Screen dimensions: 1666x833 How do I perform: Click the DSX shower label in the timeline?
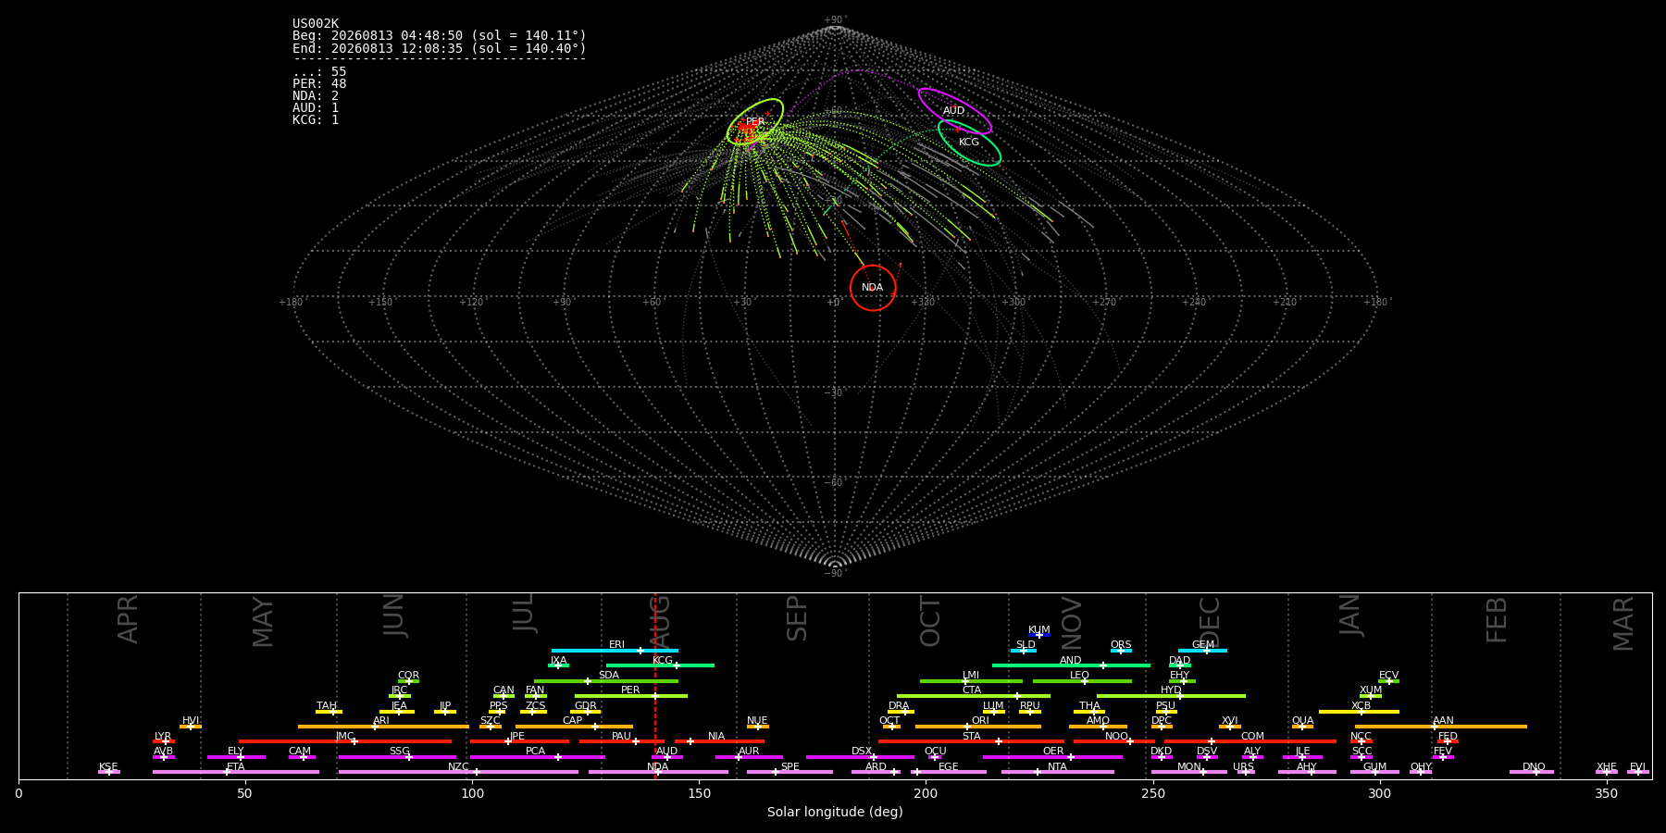coord(862,751)
